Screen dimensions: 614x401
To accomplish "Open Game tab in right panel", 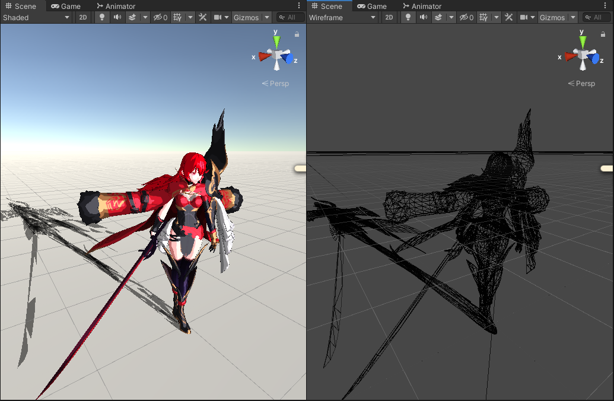I will tap(372, 6).
